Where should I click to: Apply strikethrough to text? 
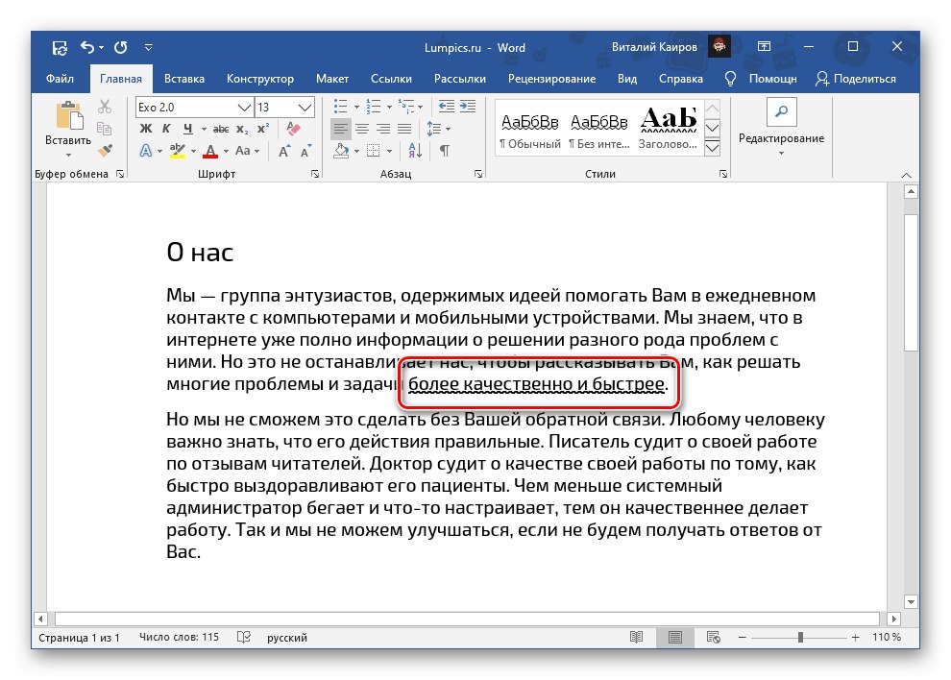(219, 129)
